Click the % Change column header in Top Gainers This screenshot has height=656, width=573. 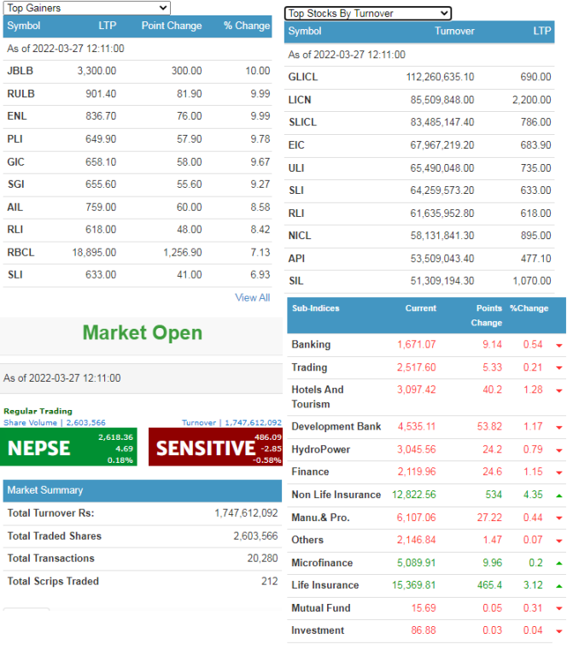247,26
